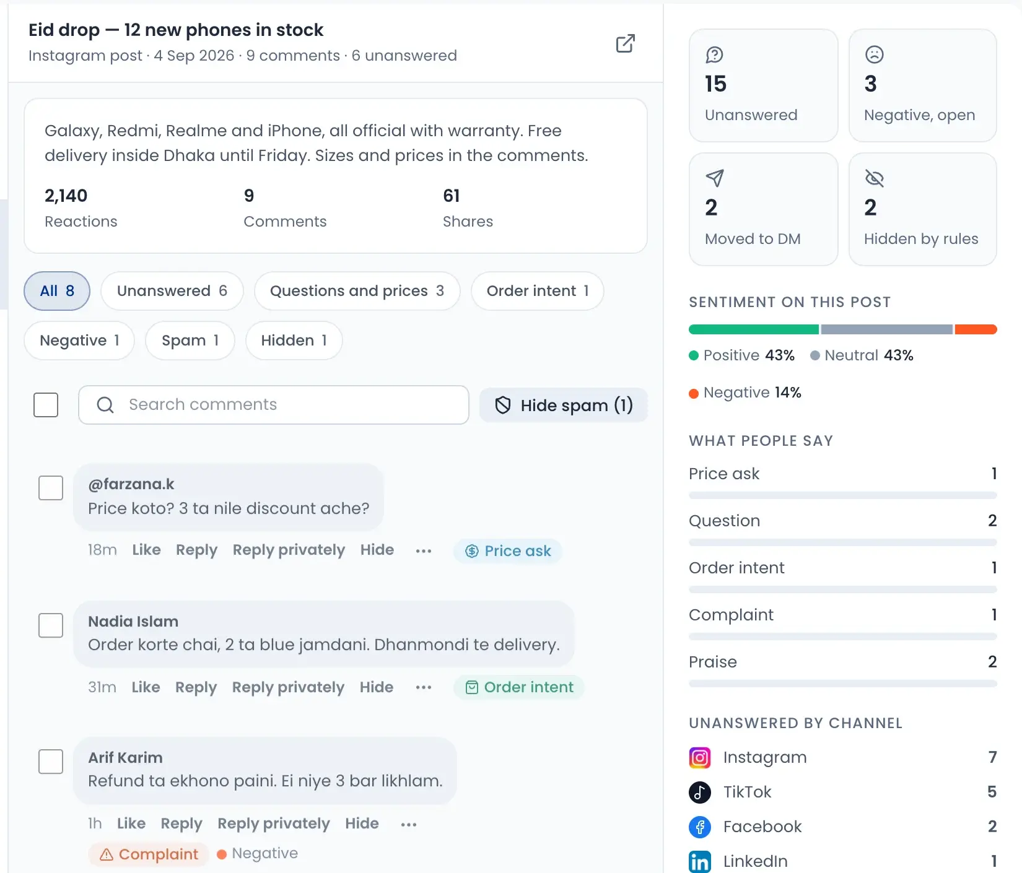The height and width of the screenshot is (873, 1022).
Task: Open the 3 Negative, open stat card
Action: [923, 85]
